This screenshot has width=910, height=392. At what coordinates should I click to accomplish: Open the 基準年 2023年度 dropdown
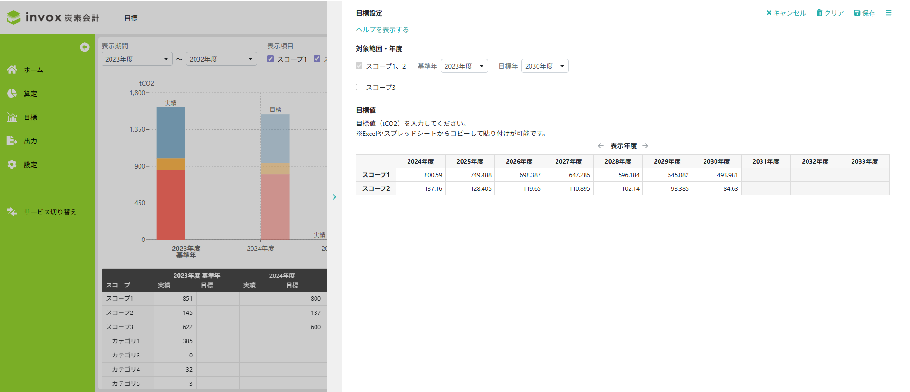(464, 66)
